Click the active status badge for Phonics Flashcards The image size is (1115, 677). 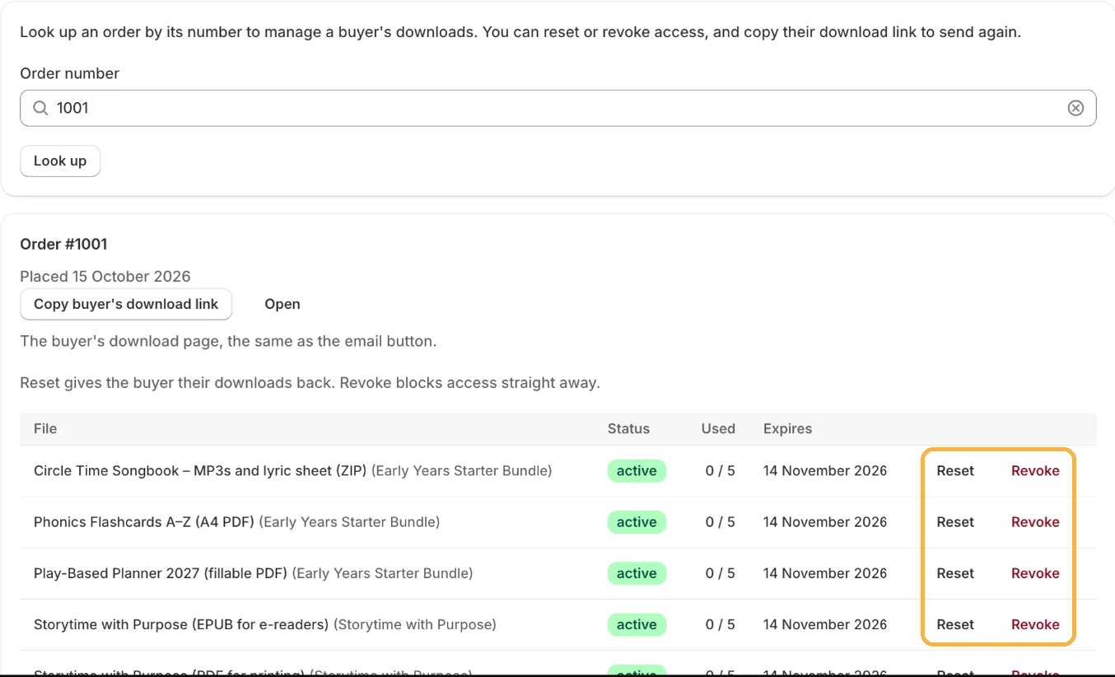tap(637, 522)
